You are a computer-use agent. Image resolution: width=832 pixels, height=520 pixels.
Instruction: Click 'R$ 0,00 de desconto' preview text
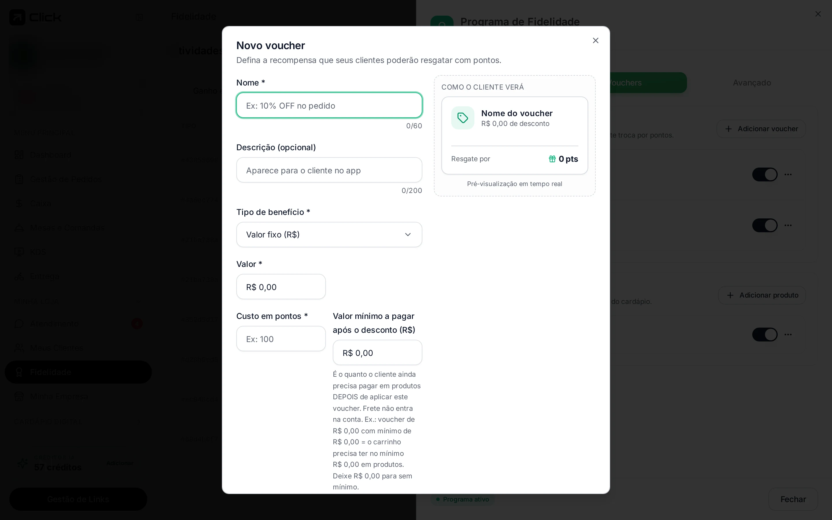pos(515,123)
